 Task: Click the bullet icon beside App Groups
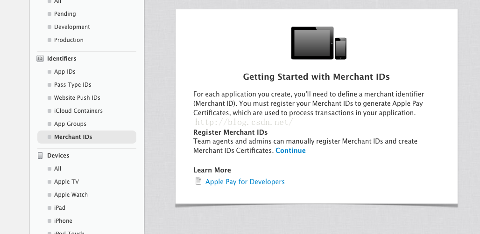point(49,124)
